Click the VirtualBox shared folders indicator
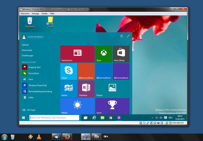 [x=155, y=123]
